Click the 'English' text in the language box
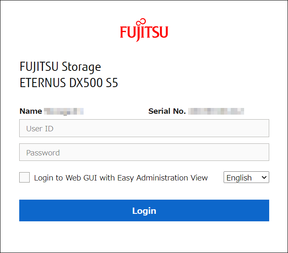 (239, 178)
